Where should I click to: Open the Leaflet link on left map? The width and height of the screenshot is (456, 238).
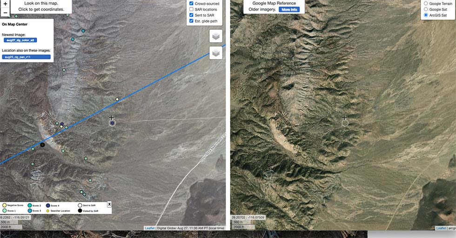point(150,228)
